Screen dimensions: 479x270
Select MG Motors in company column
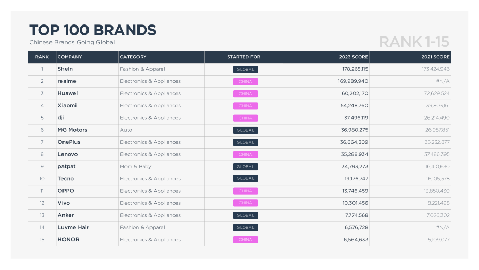pyautogui.click(x=72, y=130)
